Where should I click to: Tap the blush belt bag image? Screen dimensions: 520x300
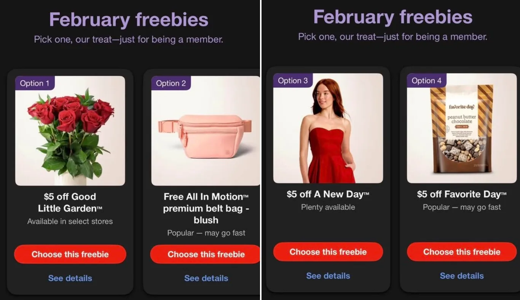206,131
